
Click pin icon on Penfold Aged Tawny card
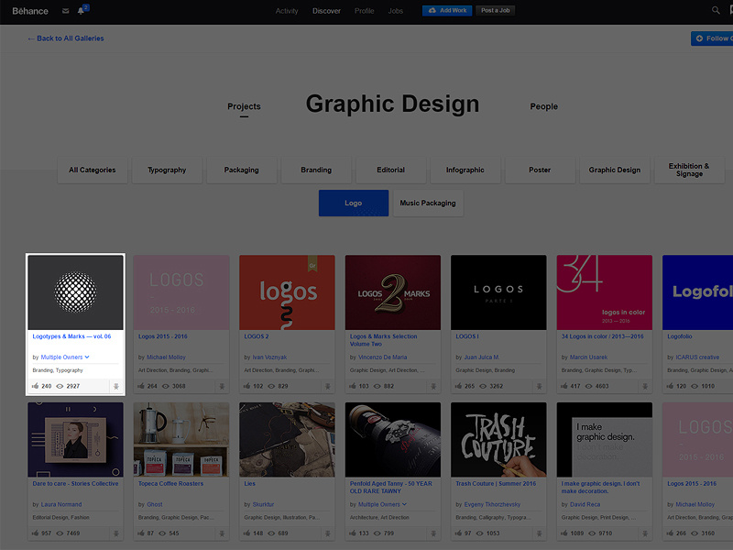pos(433,533)
